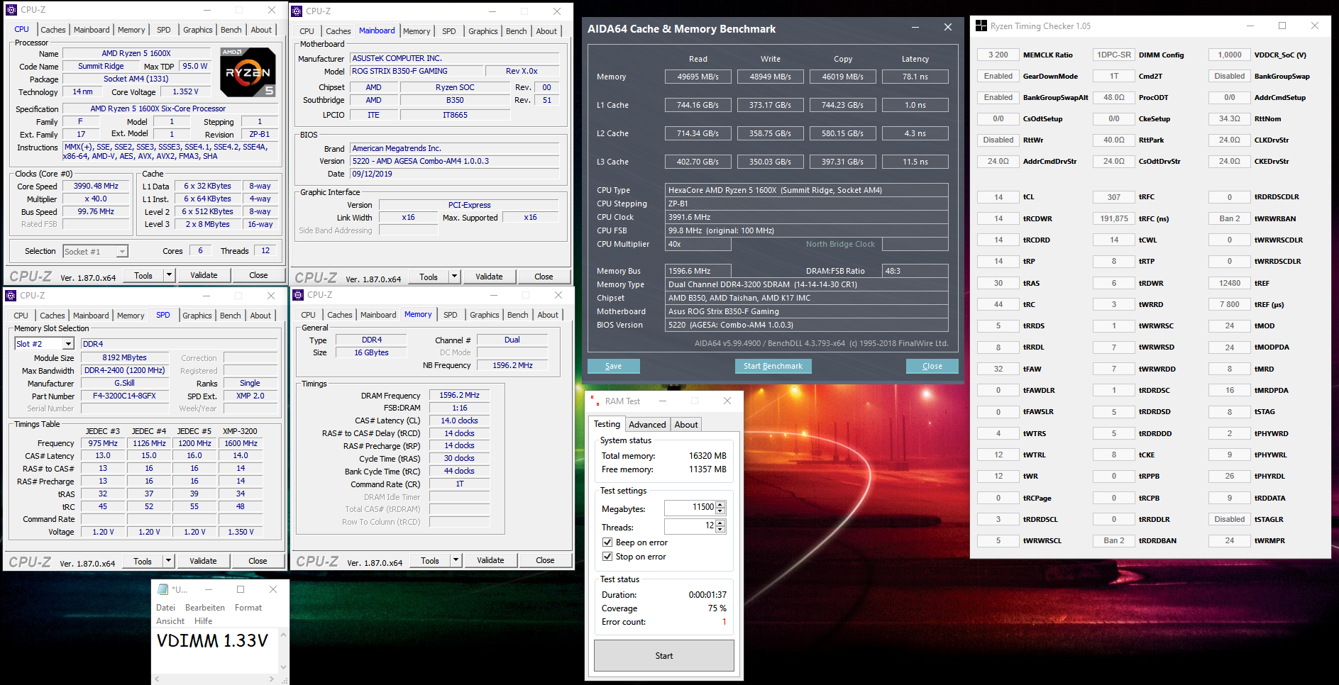
Task: Click the Start button in RAM Test
Action: (664, 656)
